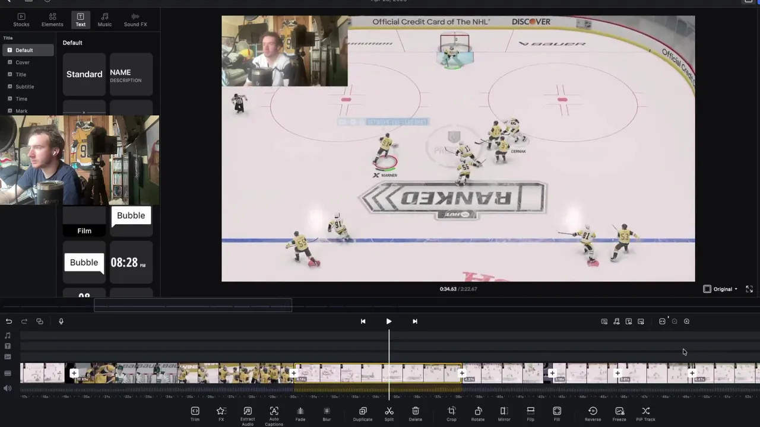The width and height of the screenshot is (760, 427).
Task: Open the Original aspect ratio dropdown
Action: click(x=721, y=289)
